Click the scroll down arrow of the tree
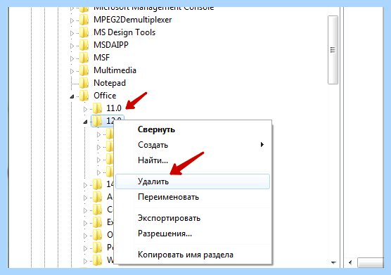The width and height of the screenshot is (391, 275). click(x=333, y=262)
